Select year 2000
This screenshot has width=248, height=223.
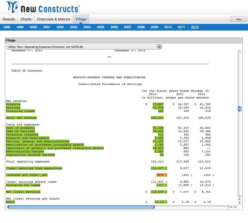33,27
